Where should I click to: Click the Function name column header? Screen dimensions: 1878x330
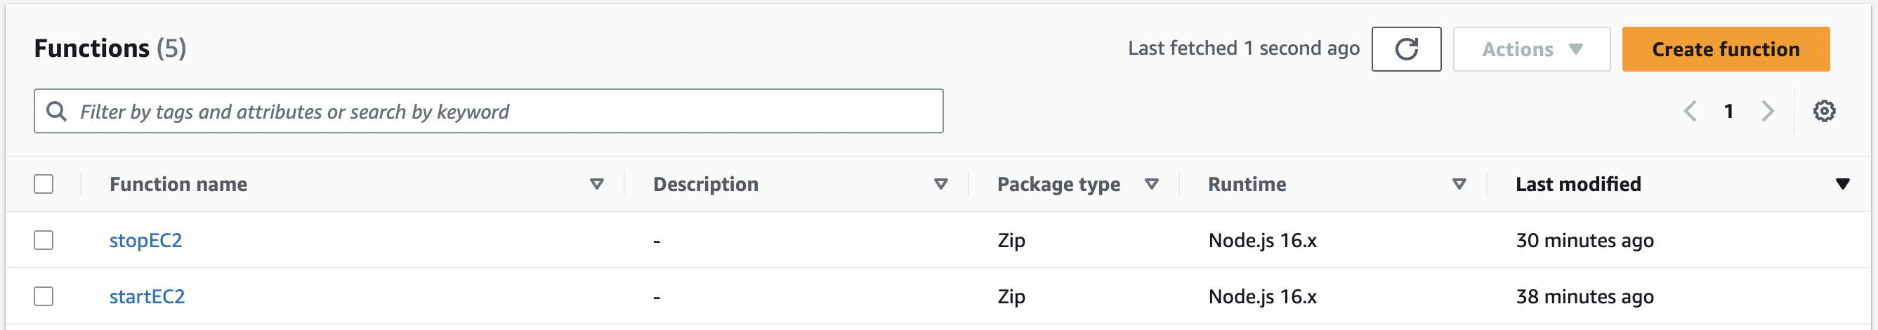(178, 183)
